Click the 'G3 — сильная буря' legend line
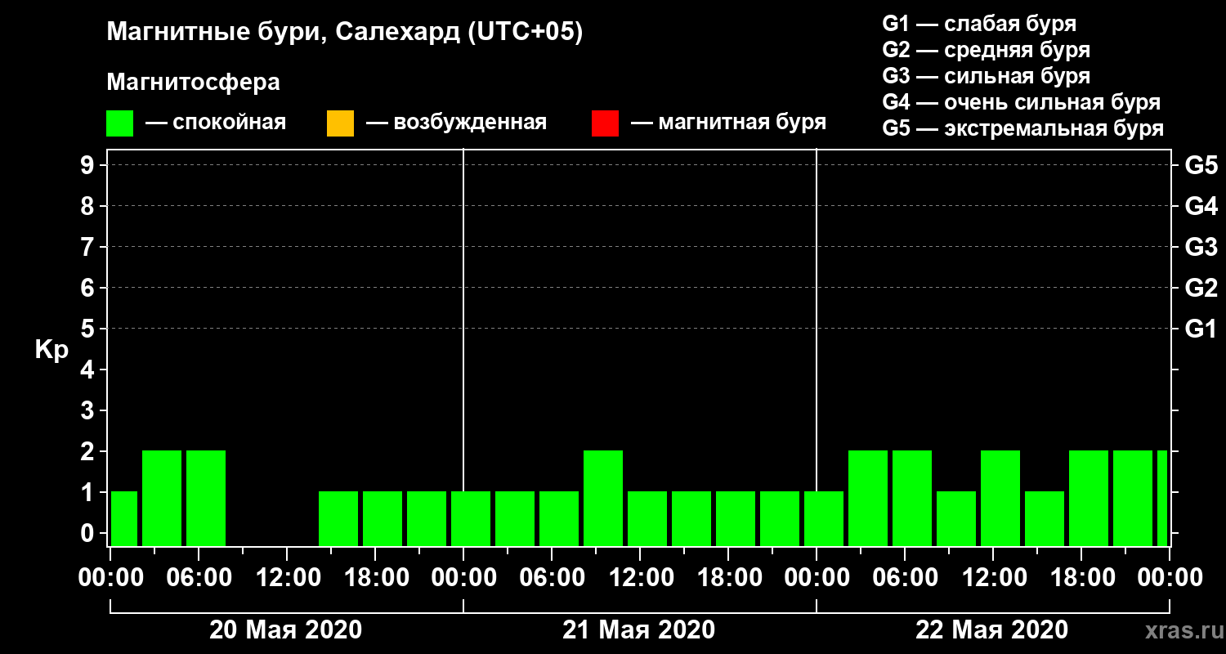Screen dimensions: 1226x654 [987, 76]
